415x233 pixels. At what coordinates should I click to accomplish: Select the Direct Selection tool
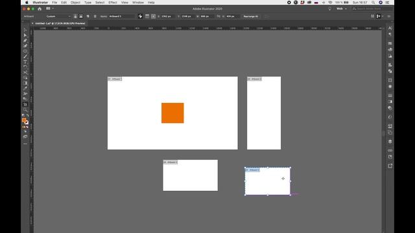coord(25,35)
